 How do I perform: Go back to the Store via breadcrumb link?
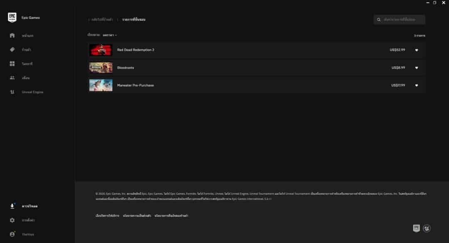[99, 19]
